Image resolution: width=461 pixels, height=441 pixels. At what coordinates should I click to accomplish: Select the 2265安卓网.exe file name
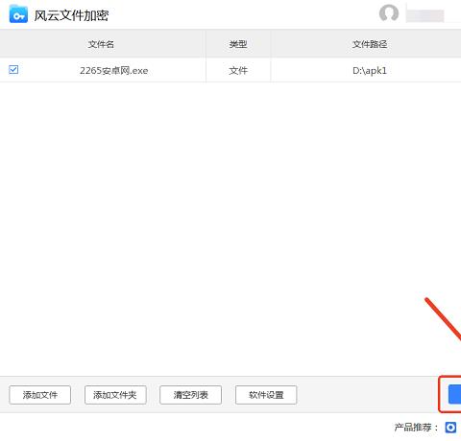tap(114, 70)
